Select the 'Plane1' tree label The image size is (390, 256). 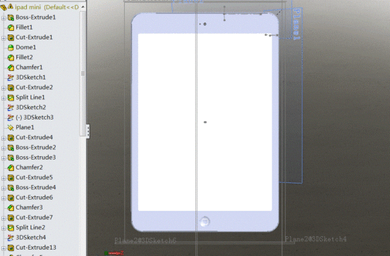[25, 127]
